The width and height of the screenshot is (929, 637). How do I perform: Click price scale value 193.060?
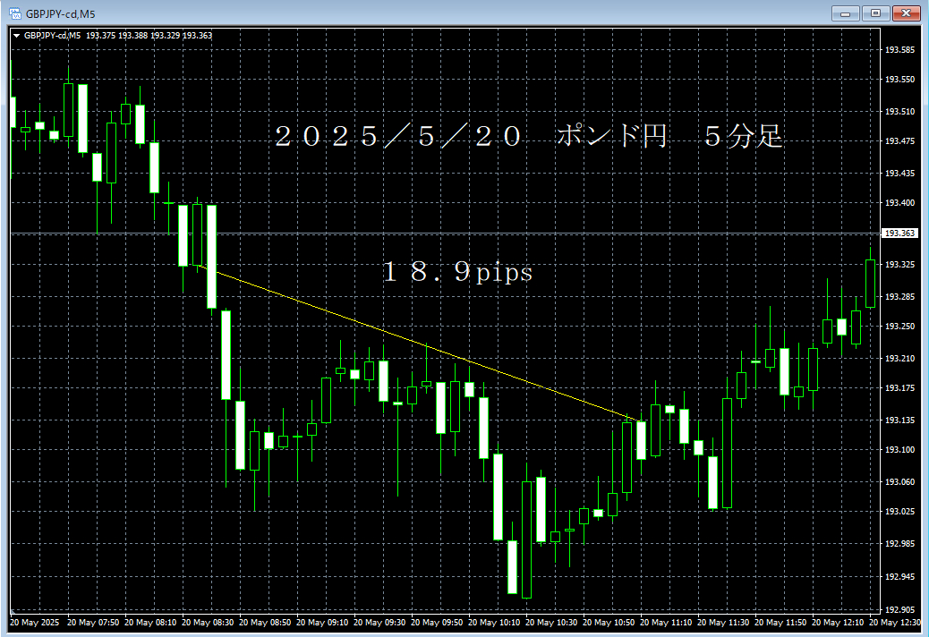click(x=899, y=482)
